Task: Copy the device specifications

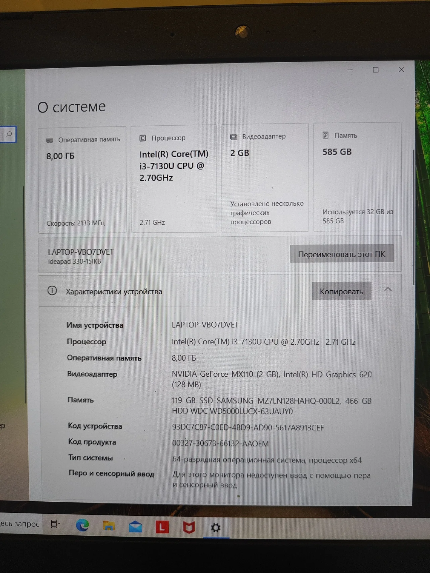Action: [341, 291]
